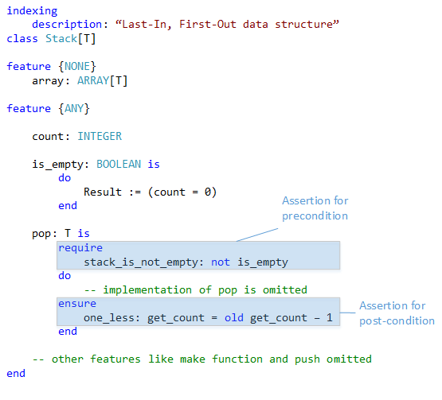Viewport: 442px width, 400px height.
Task: Click the 'description' keyword
Action: point(67,25)
